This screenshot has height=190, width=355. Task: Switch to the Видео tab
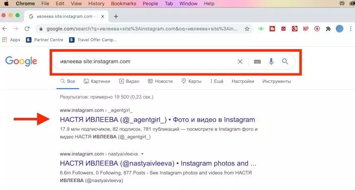click(129, 81)
